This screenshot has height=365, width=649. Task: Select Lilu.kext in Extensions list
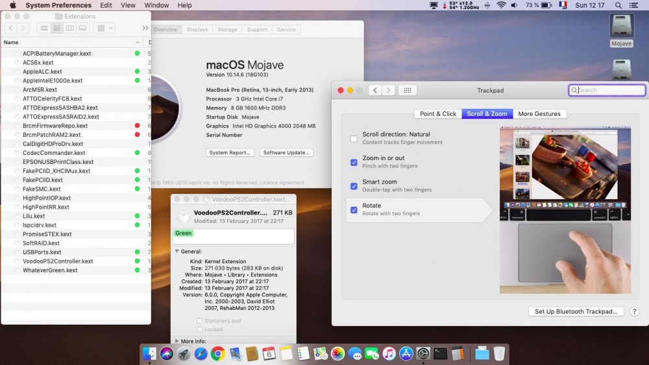pos(76,216)
